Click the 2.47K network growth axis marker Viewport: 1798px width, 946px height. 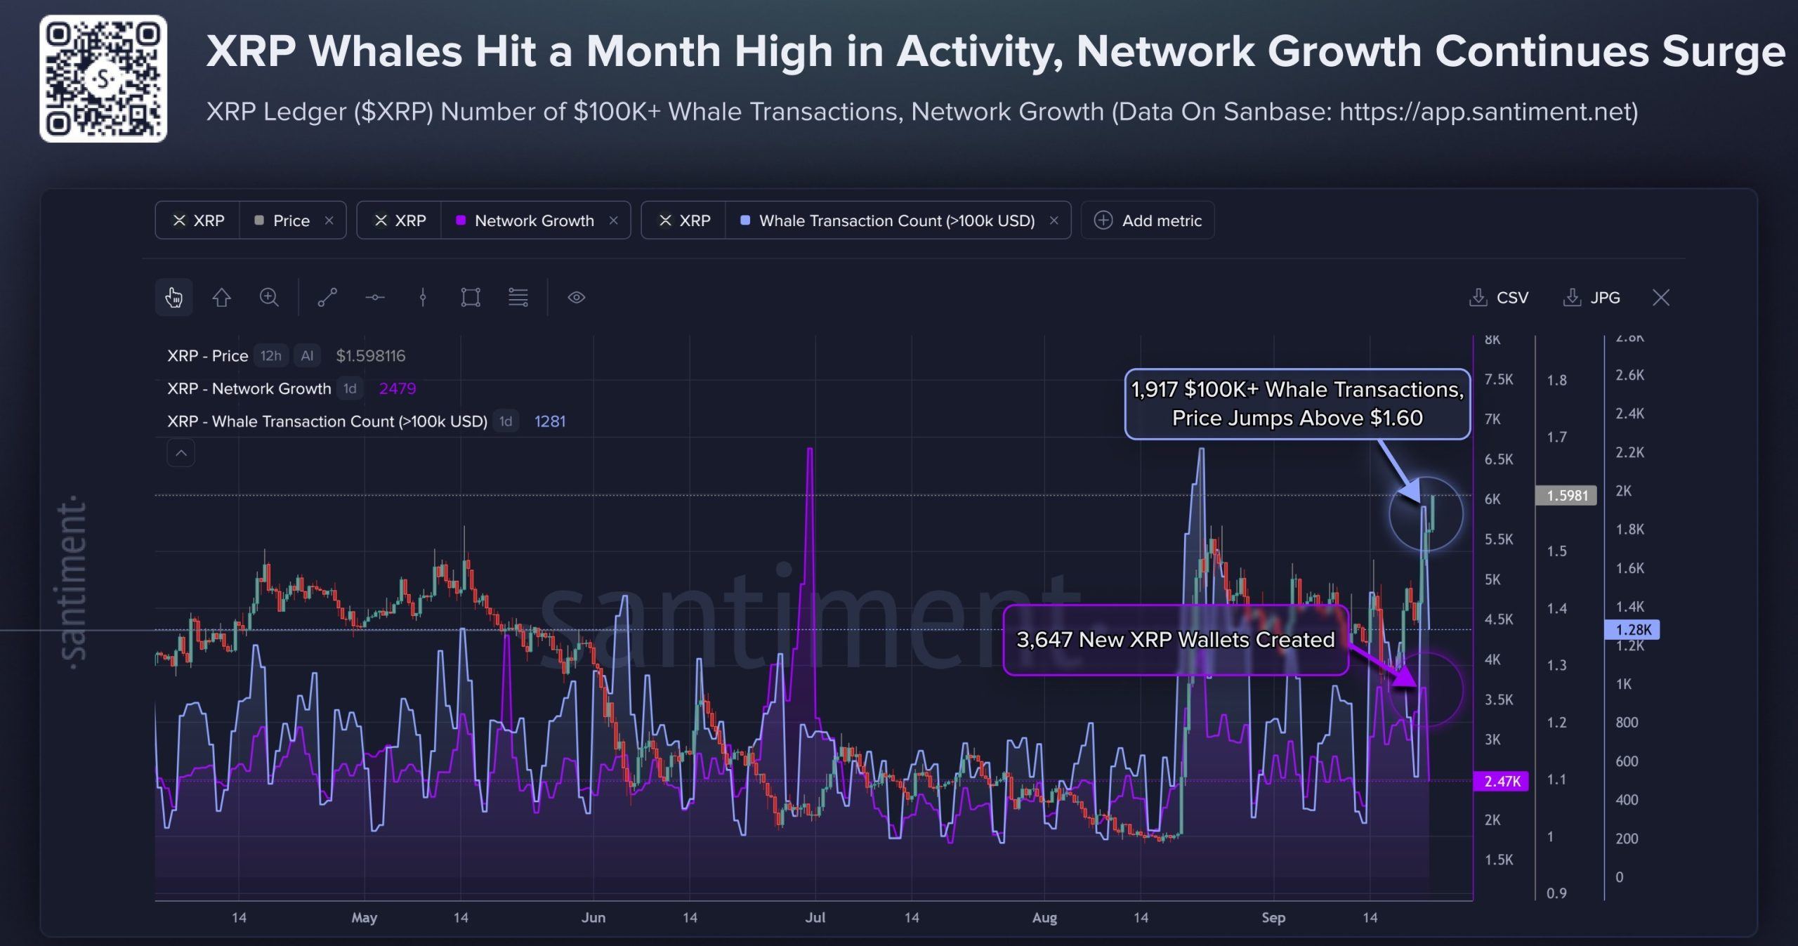pos(1502,781)
